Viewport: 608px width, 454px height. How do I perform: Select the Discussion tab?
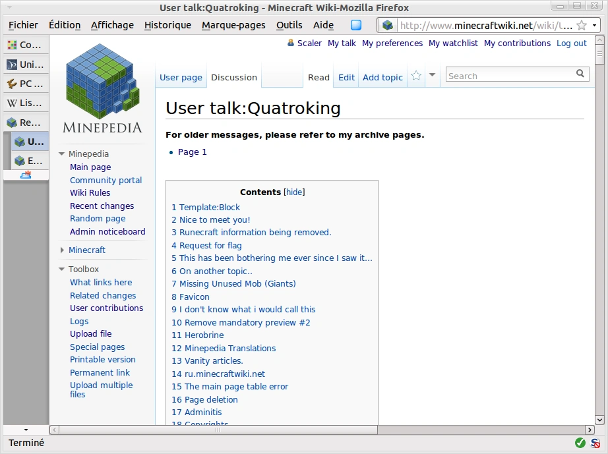(x=234, y=78)
